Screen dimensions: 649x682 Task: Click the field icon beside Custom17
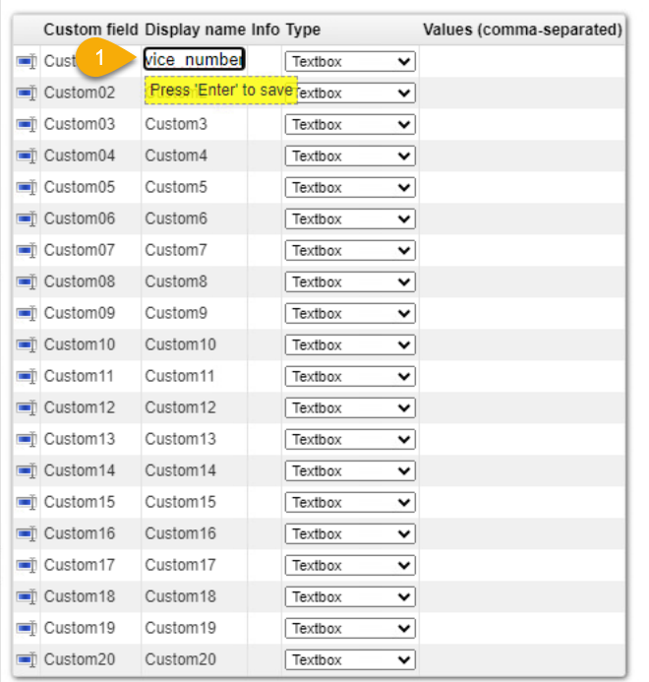tap(27, 565)
